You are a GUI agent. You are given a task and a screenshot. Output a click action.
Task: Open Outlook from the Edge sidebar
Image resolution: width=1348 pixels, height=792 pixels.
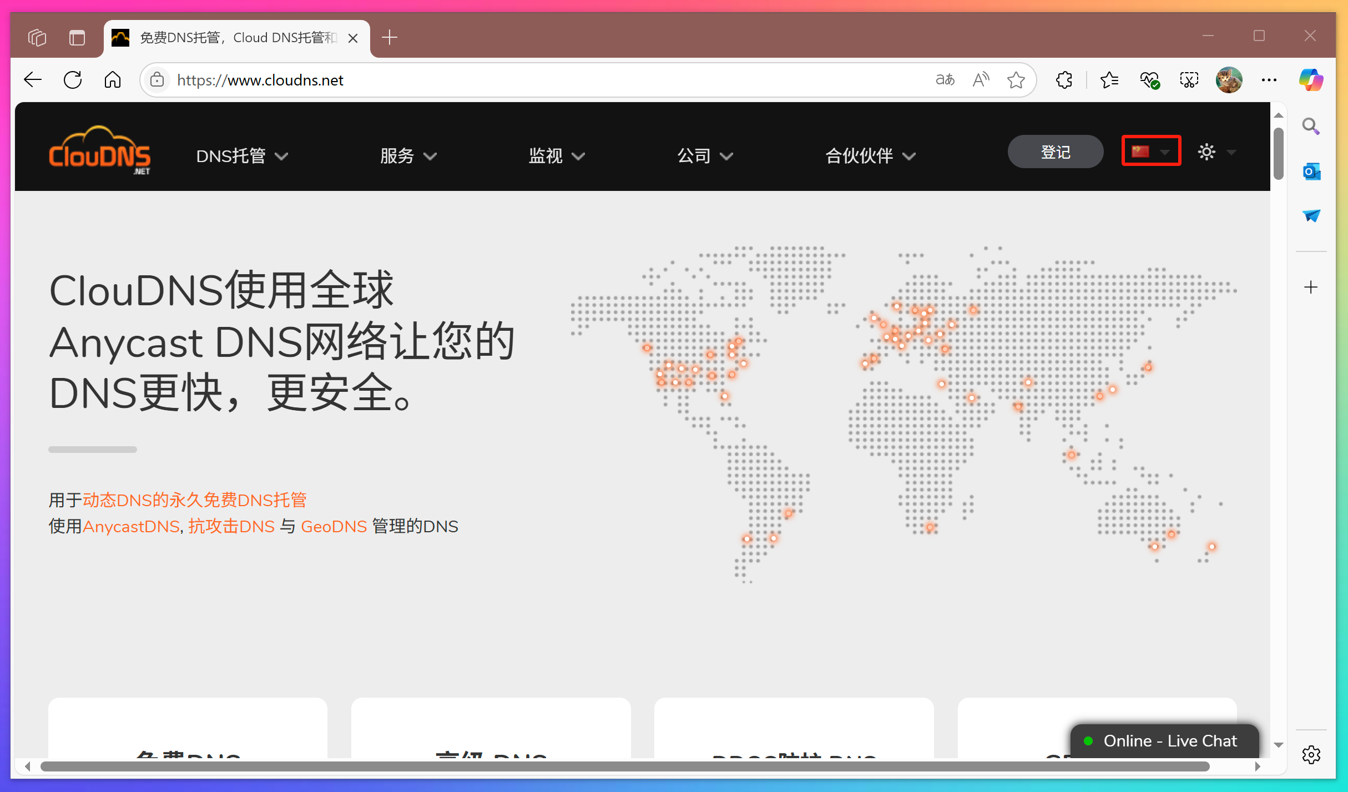[1311, 171]
